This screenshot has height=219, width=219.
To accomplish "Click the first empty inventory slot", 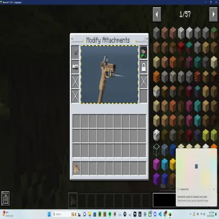I will (x=77, y=121).
